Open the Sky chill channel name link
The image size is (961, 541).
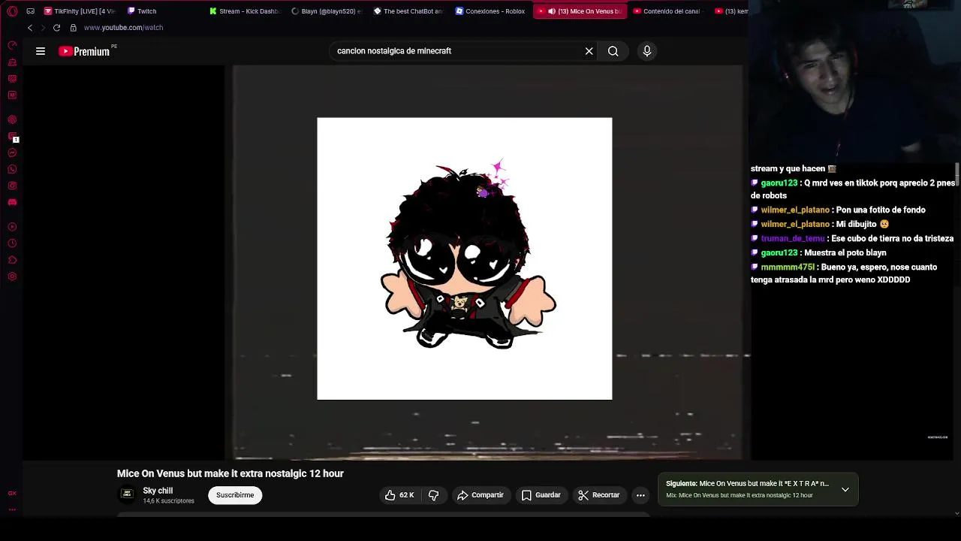[x=158, y=491]
